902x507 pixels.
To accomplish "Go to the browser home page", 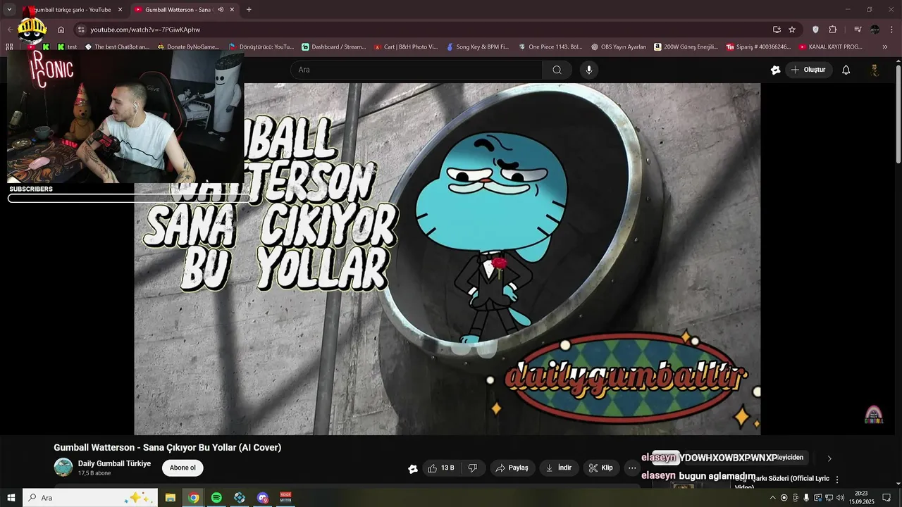I will tap(61, 30).
